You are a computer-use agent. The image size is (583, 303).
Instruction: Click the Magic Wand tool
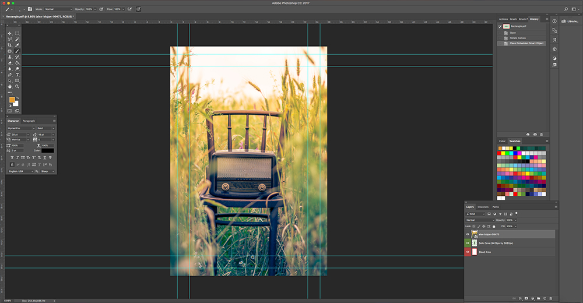17,39
